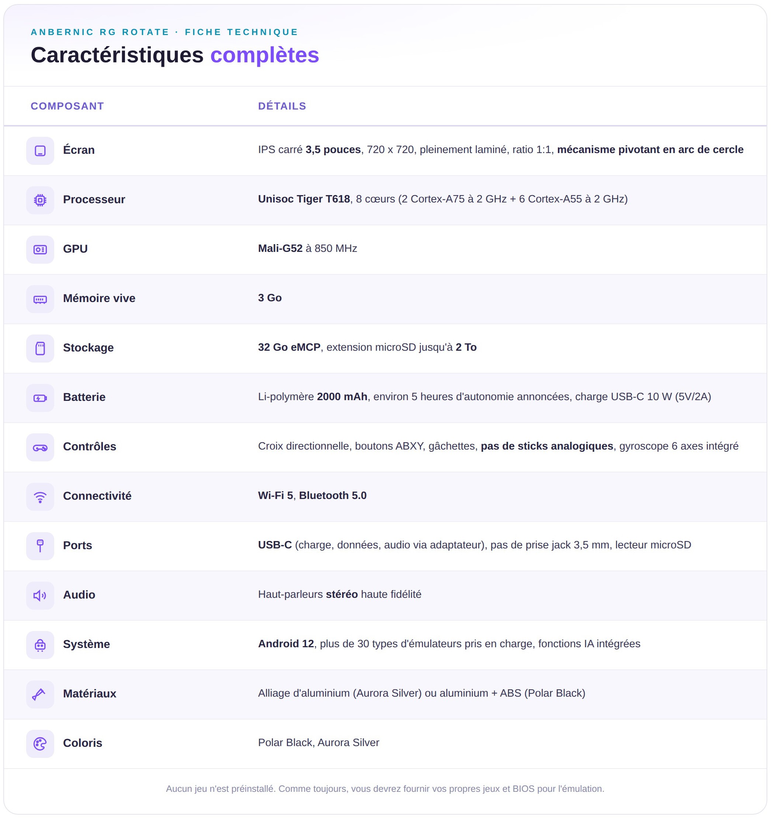Click the Matériaux tool icon
The width and height of the screenshot is (771, 818).
coord(40,694)
